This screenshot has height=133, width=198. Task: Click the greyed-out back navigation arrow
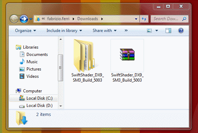pyautogui.click(x=14, y=19)
